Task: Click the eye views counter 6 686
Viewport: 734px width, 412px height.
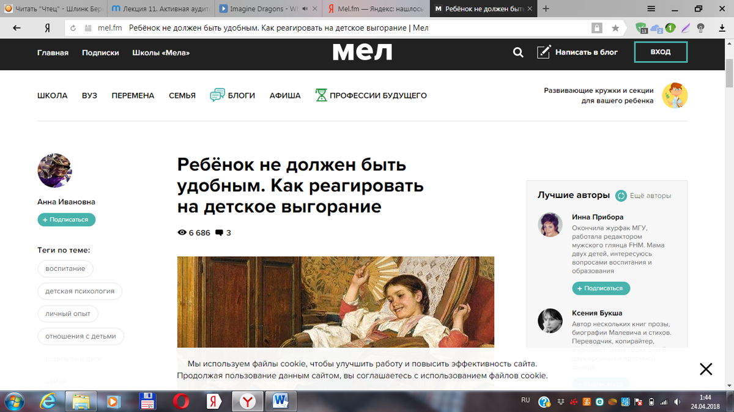Action: tap(193, 233)
